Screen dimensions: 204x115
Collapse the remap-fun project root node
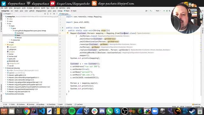[4, 17]
